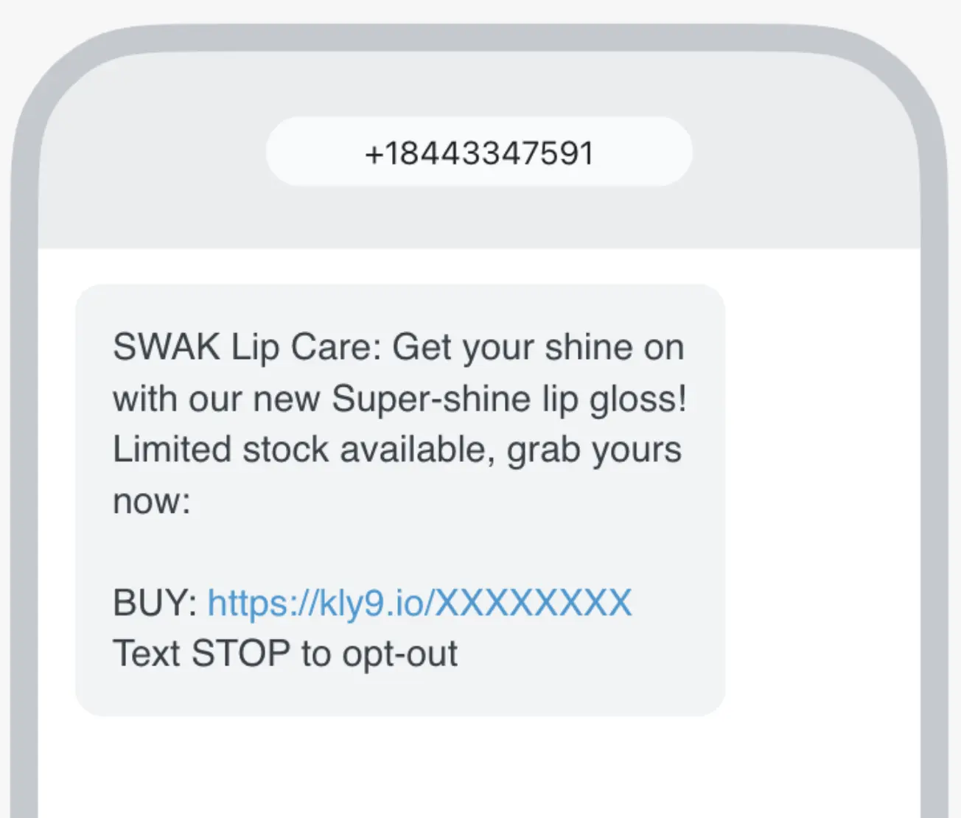Click the "Get your shine on" phrase
The width and height of the screenshot is (961, 818).
pos(538,347)
